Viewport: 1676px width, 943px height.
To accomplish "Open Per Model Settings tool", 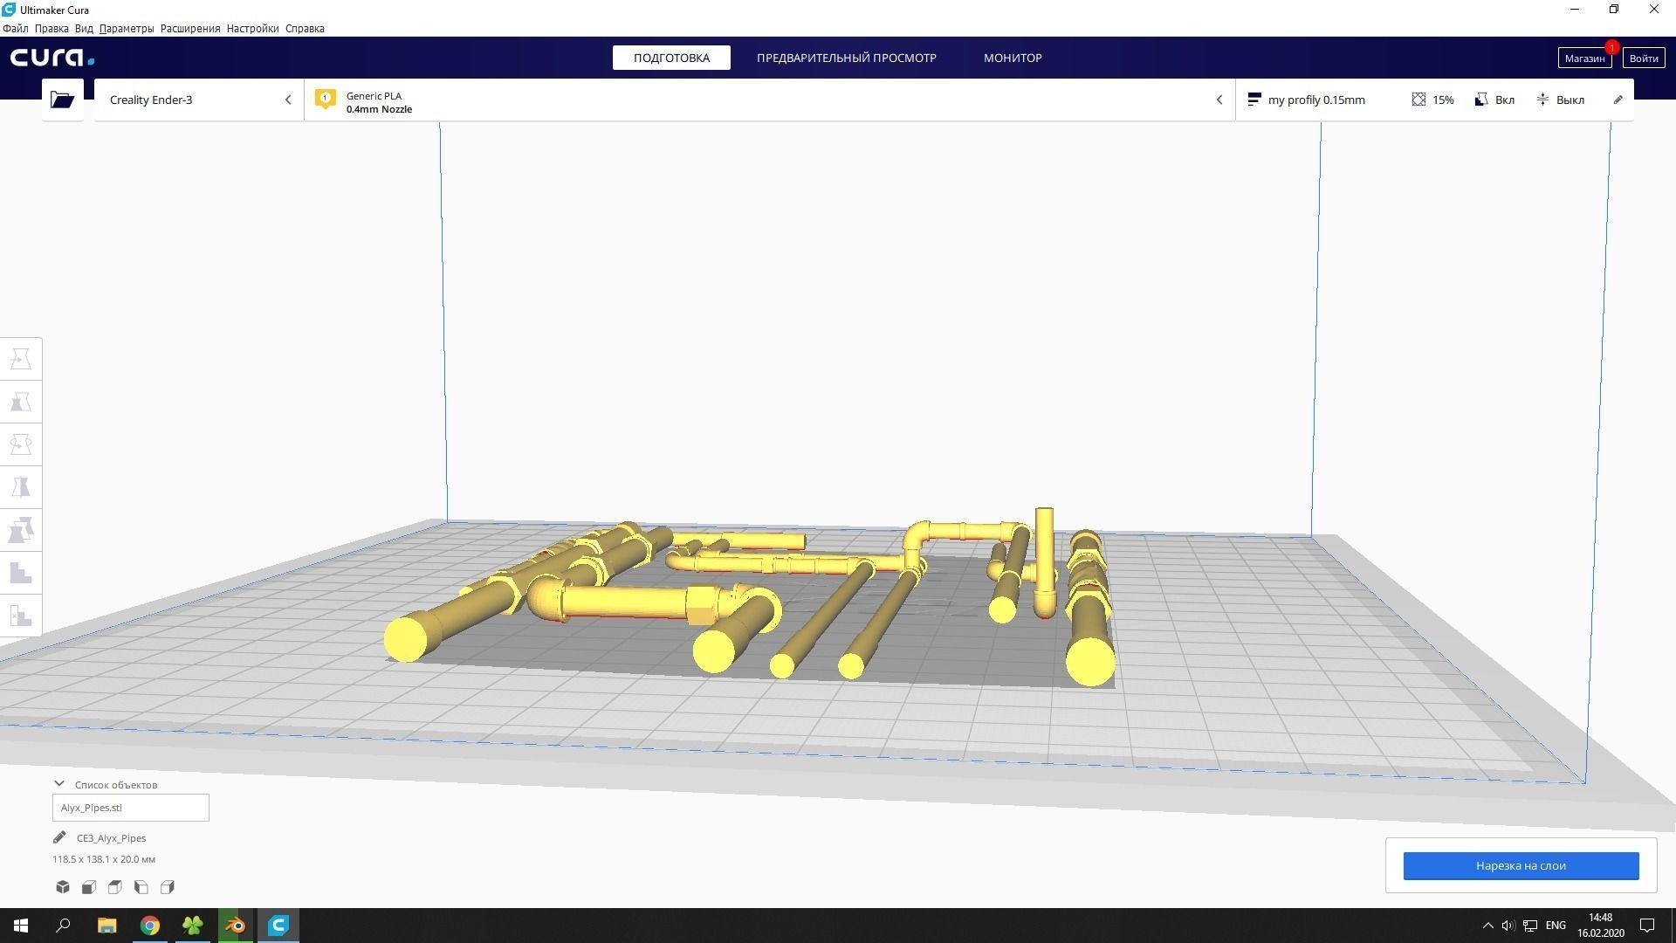I will (21, 530).
